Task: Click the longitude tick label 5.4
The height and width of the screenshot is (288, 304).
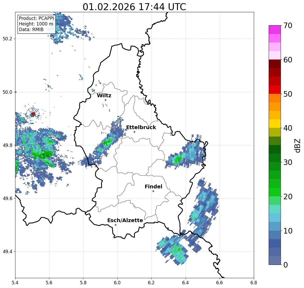Action: [x=15, y=283]
